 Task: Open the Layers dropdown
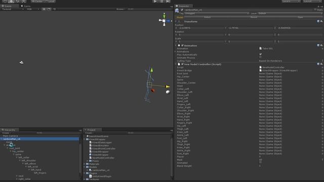(x=291, y=1)
